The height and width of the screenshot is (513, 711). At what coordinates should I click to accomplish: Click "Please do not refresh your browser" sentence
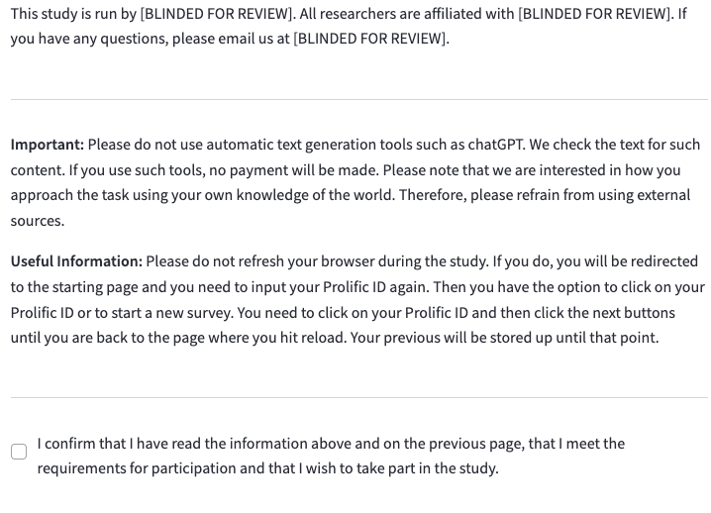(x=267, y=261)
